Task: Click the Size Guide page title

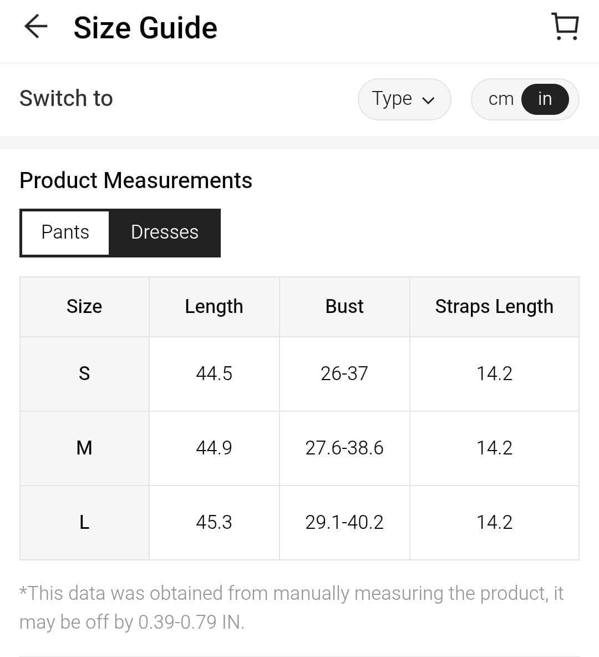Action: click(x=145, y=28)
